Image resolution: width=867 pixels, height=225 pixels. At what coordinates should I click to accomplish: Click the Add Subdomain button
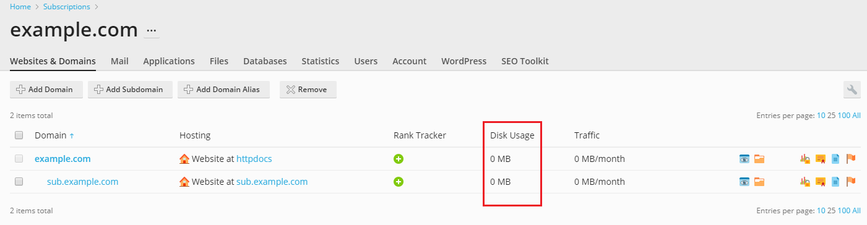click(130, 90)
